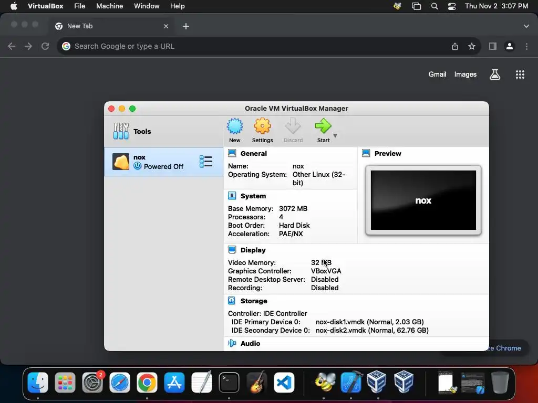Image resolution: width=538 pixels, height=403 pixels.
Task: Click the Powered Off status text
Action: pos(164,166)
